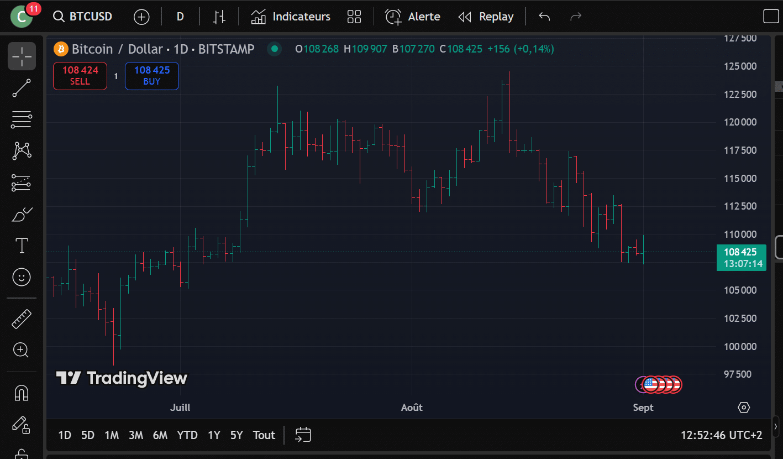Open the Fibonacci retracement tool
Screen dimensions: 783x459
(22, 119)
